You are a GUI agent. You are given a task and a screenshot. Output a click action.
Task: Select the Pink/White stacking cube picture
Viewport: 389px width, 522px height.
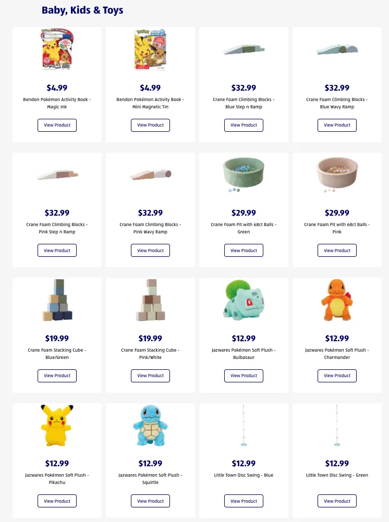(x=150, y=300)
